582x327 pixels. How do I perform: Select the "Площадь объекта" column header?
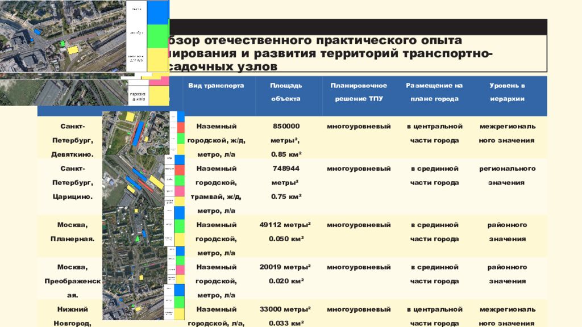(286, 92)
